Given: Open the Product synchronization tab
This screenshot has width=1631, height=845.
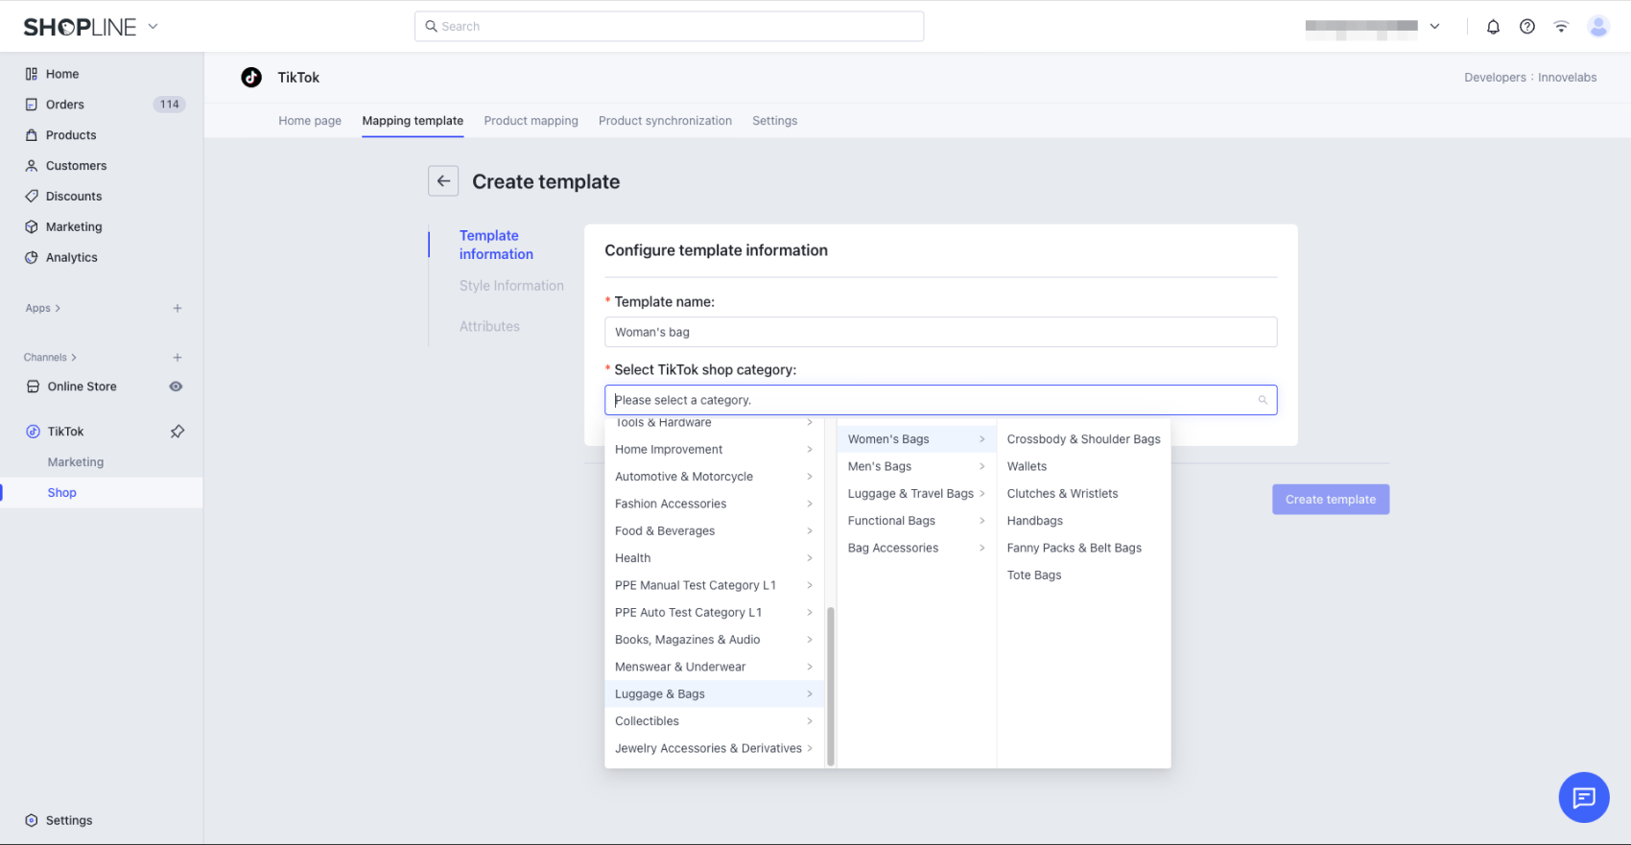Looking at the screenshot, I should pyautogui.click(x=665, y=121).
